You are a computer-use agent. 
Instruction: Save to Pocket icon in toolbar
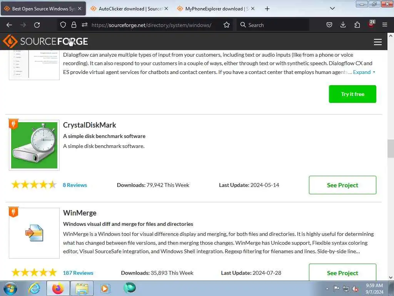click(x=329, y=25)
